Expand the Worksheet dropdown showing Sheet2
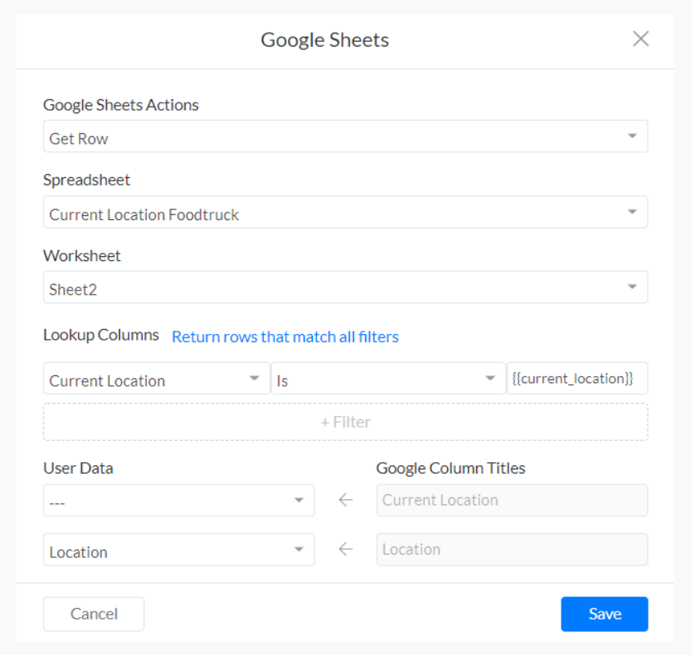Image resolution: width=692 pixels, height=655 pixels. point(345,288)
